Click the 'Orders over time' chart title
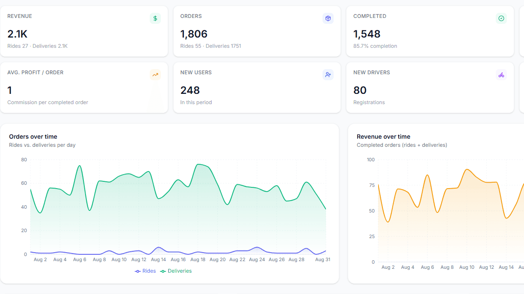 click(33, 137)
